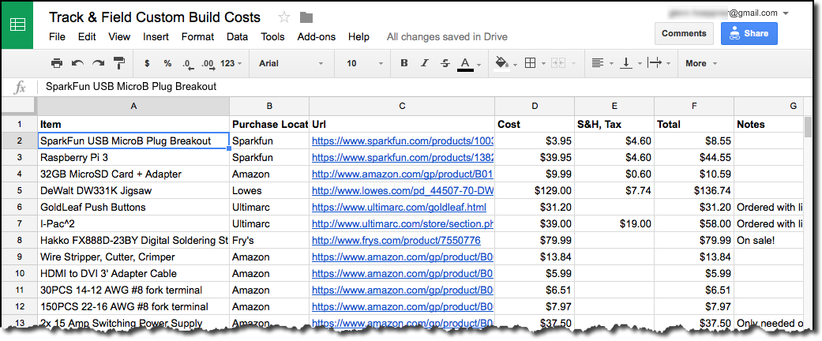Click the print icon
The height and width of the screenshot is (341, 822).
57,63
